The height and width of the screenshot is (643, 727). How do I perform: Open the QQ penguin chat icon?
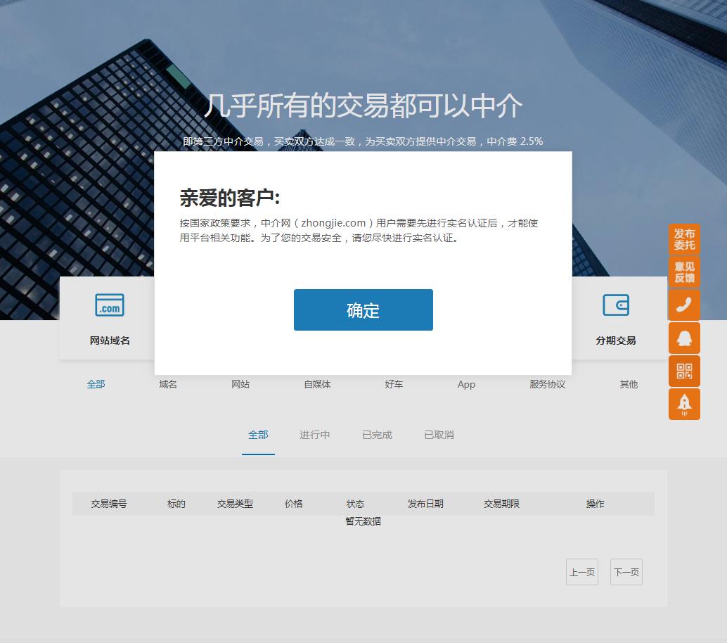click(684, 338)
